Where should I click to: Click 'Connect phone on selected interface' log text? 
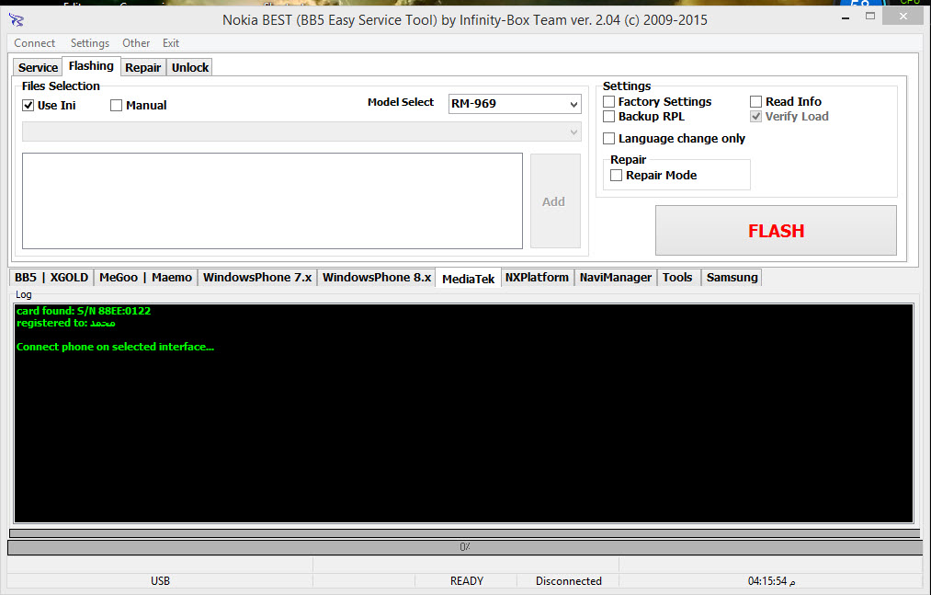115,347
